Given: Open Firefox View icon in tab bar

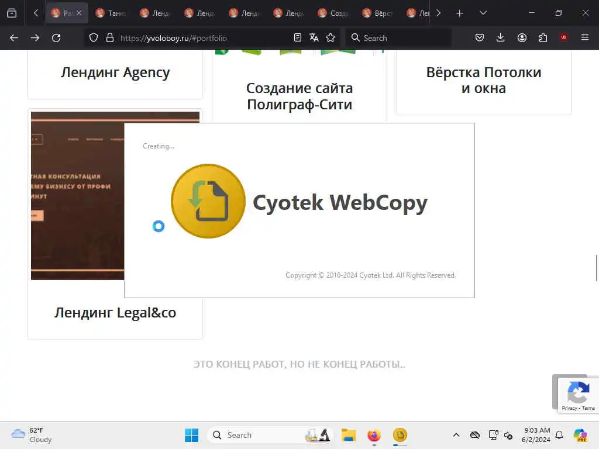Looking at the screenshot, I should 12,13.
